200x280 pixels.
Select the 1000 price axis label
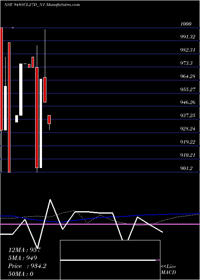pyautogui.click(x=186, y=24)
